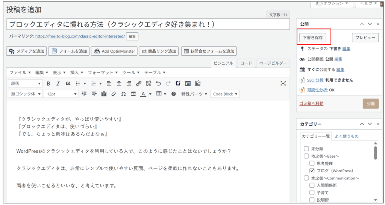Viewport: 385px width, 205px height.
Task: Insert a special character (Omega icon)
Action: [123, 94]
